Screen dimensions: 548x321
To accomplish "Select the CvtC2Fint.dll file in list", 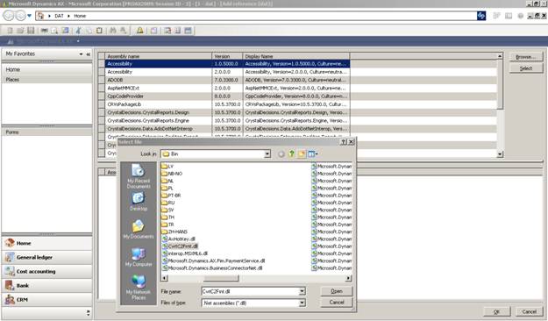I will point(180,246).
